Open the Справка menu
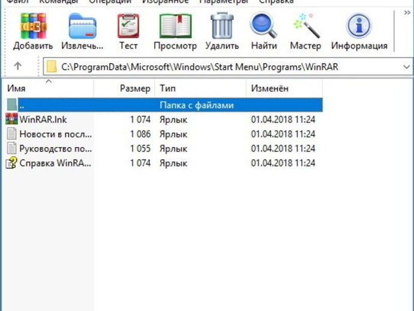This screenshot has height=311, width=414. click(x=276, y=2)
